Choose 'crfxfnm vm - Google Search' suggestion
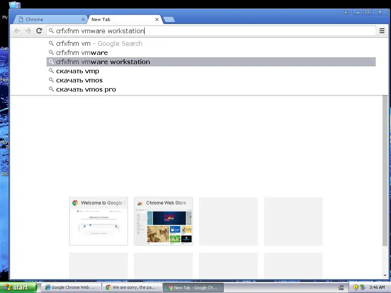Image resolution: width=391 pixels, height=293 pixels. click(x=211, y=43)
